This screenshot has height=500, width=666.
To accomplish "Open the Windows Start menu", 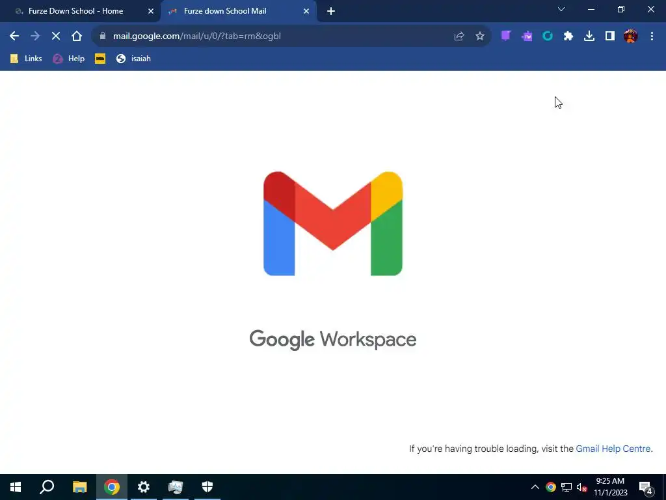I will [16, 487].
